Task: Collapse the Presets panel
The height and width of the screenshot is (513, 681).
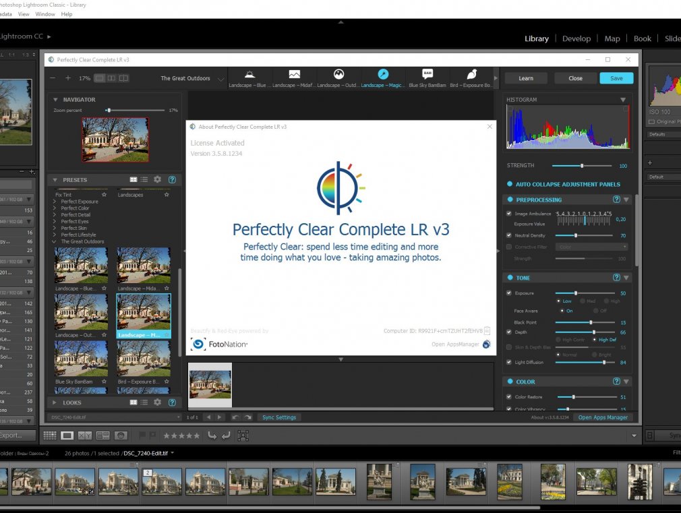Action: pos(55,180)
